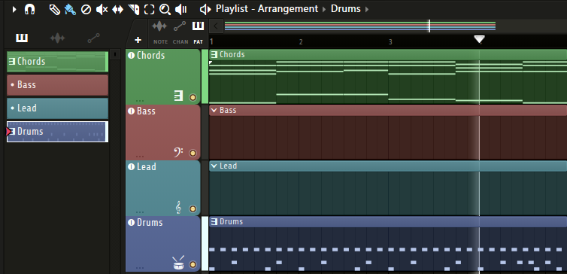Select the Chords clip title bar
Viewport: 567px width, 274px height.
[x=388, y=55]
